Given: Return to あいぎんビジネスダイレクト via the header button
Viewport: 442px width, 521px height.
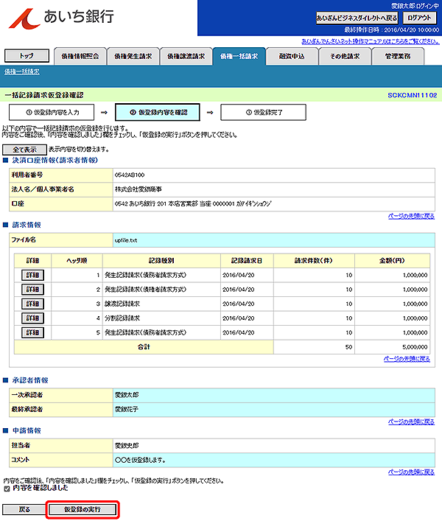Looking at the screenshot, I should [357, 18].
